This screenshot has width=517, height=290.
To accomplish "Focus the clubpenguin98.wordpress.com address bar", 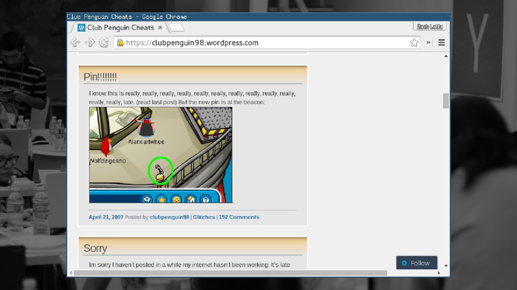I will 267,42.
